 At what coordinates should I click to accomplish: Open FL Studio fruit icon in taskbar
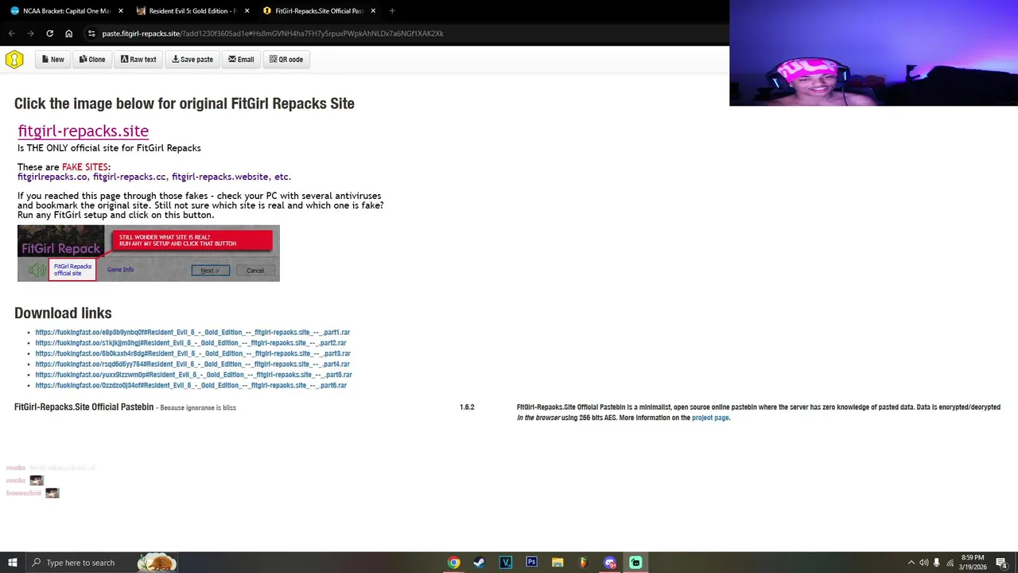pyautogui.click(x=584, y=563)
